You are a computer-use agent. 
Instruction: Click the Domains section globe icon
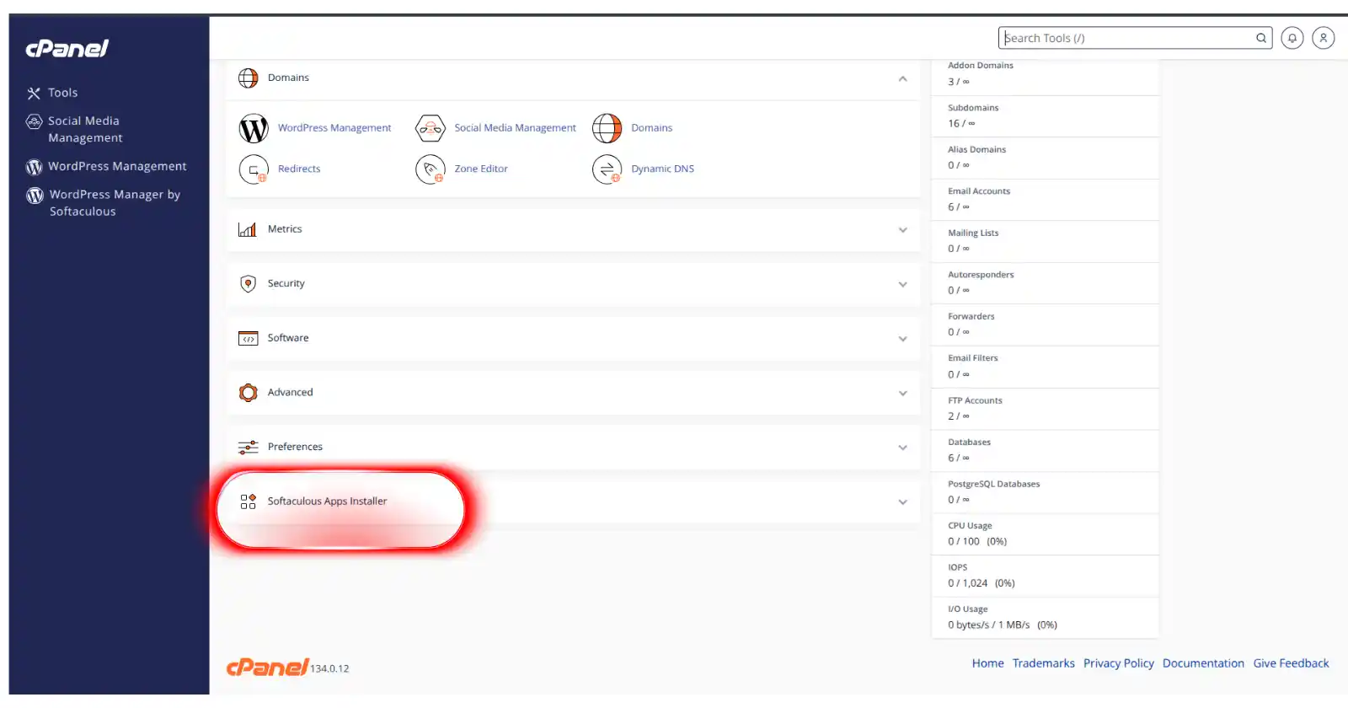click(x=249, y=78)
